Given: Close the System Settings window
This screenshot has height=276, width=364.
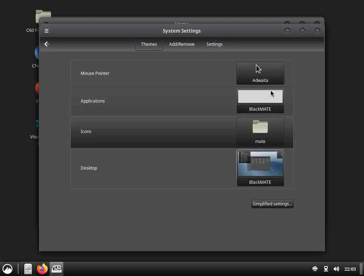Looking at the screenshot, I should 317,31.
